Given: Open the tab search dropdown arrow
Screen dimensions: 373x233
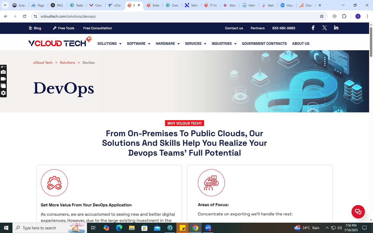Looking at the screenshot, I should 5,5.
